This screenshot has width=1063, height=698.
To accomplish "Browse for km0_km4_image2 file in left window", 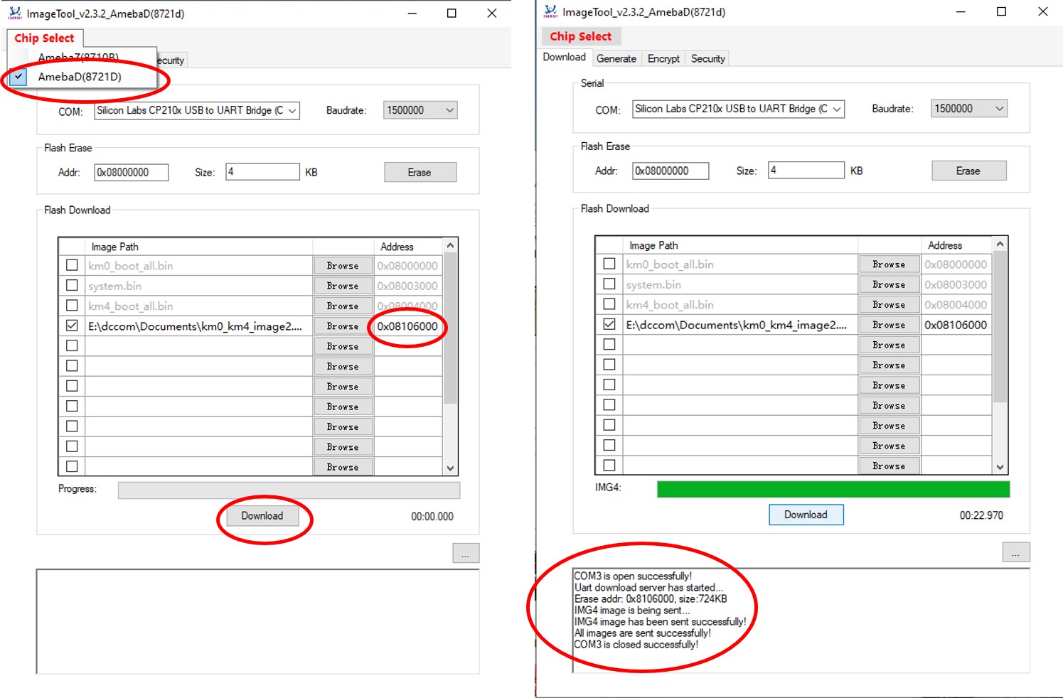I will coord(343,326).
